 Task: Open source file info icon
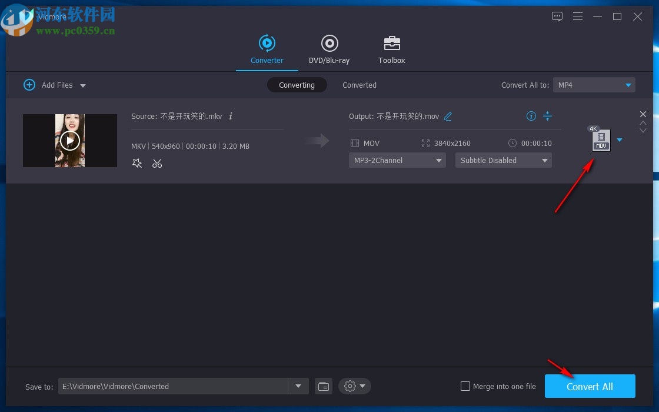tap(231, 117)
